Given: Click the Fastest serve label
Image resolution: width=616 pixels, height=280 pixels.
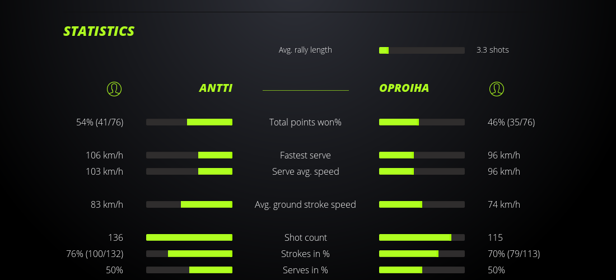Looking at the screenshot, I should [x=305, y=155].
